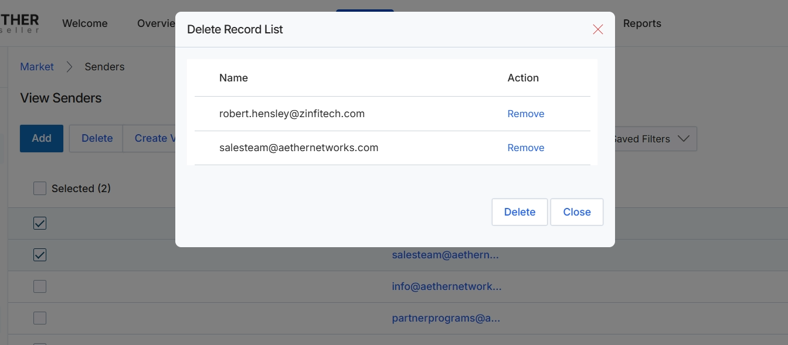Screen dimensions: 788x345
Task: Remove robert.hensley@zinfitech.com from delete list
Action: [x=526, y=114]
